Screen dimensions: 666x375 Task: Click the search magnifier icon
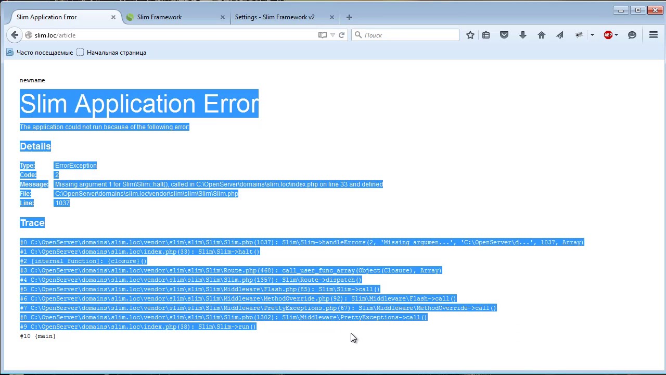coord(358,35)
